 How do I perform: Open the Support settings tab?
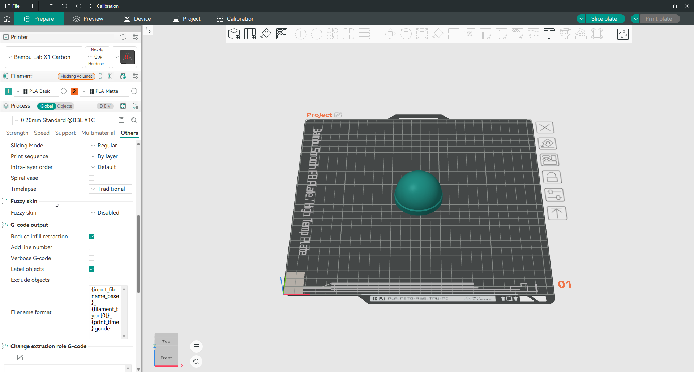[65, 133]
